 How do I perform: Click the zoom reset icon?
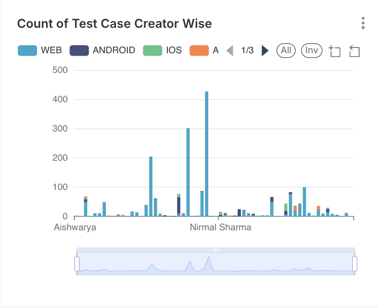(x=354, y=51)
